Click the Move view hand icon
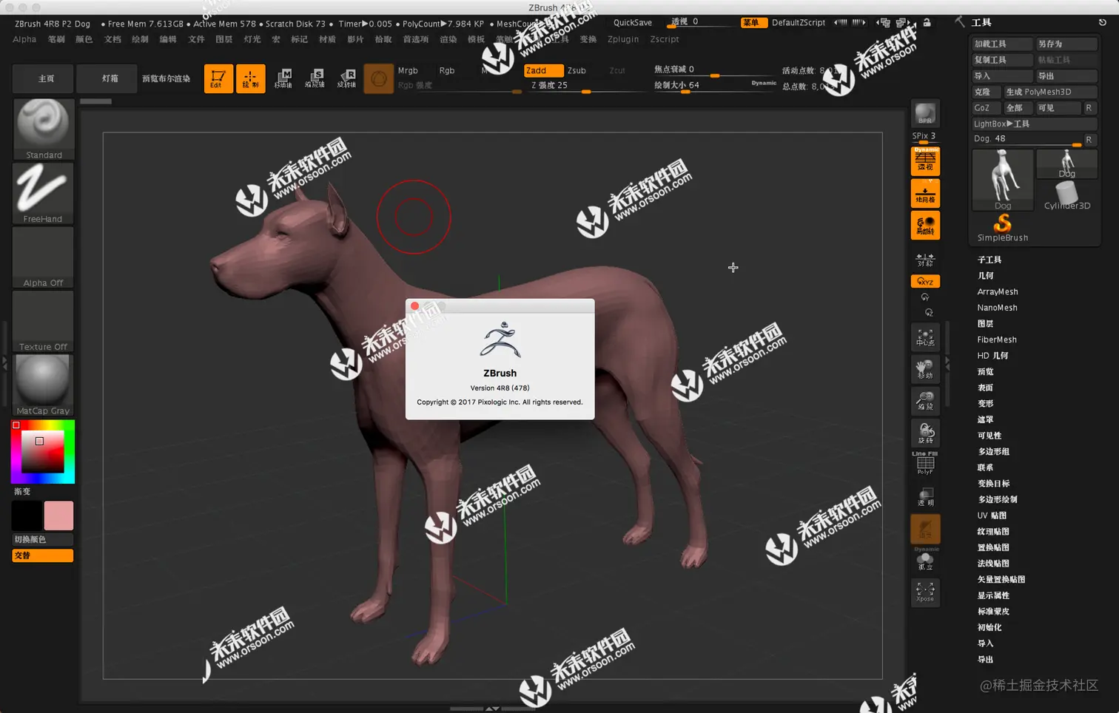 (x=925, y=369)
